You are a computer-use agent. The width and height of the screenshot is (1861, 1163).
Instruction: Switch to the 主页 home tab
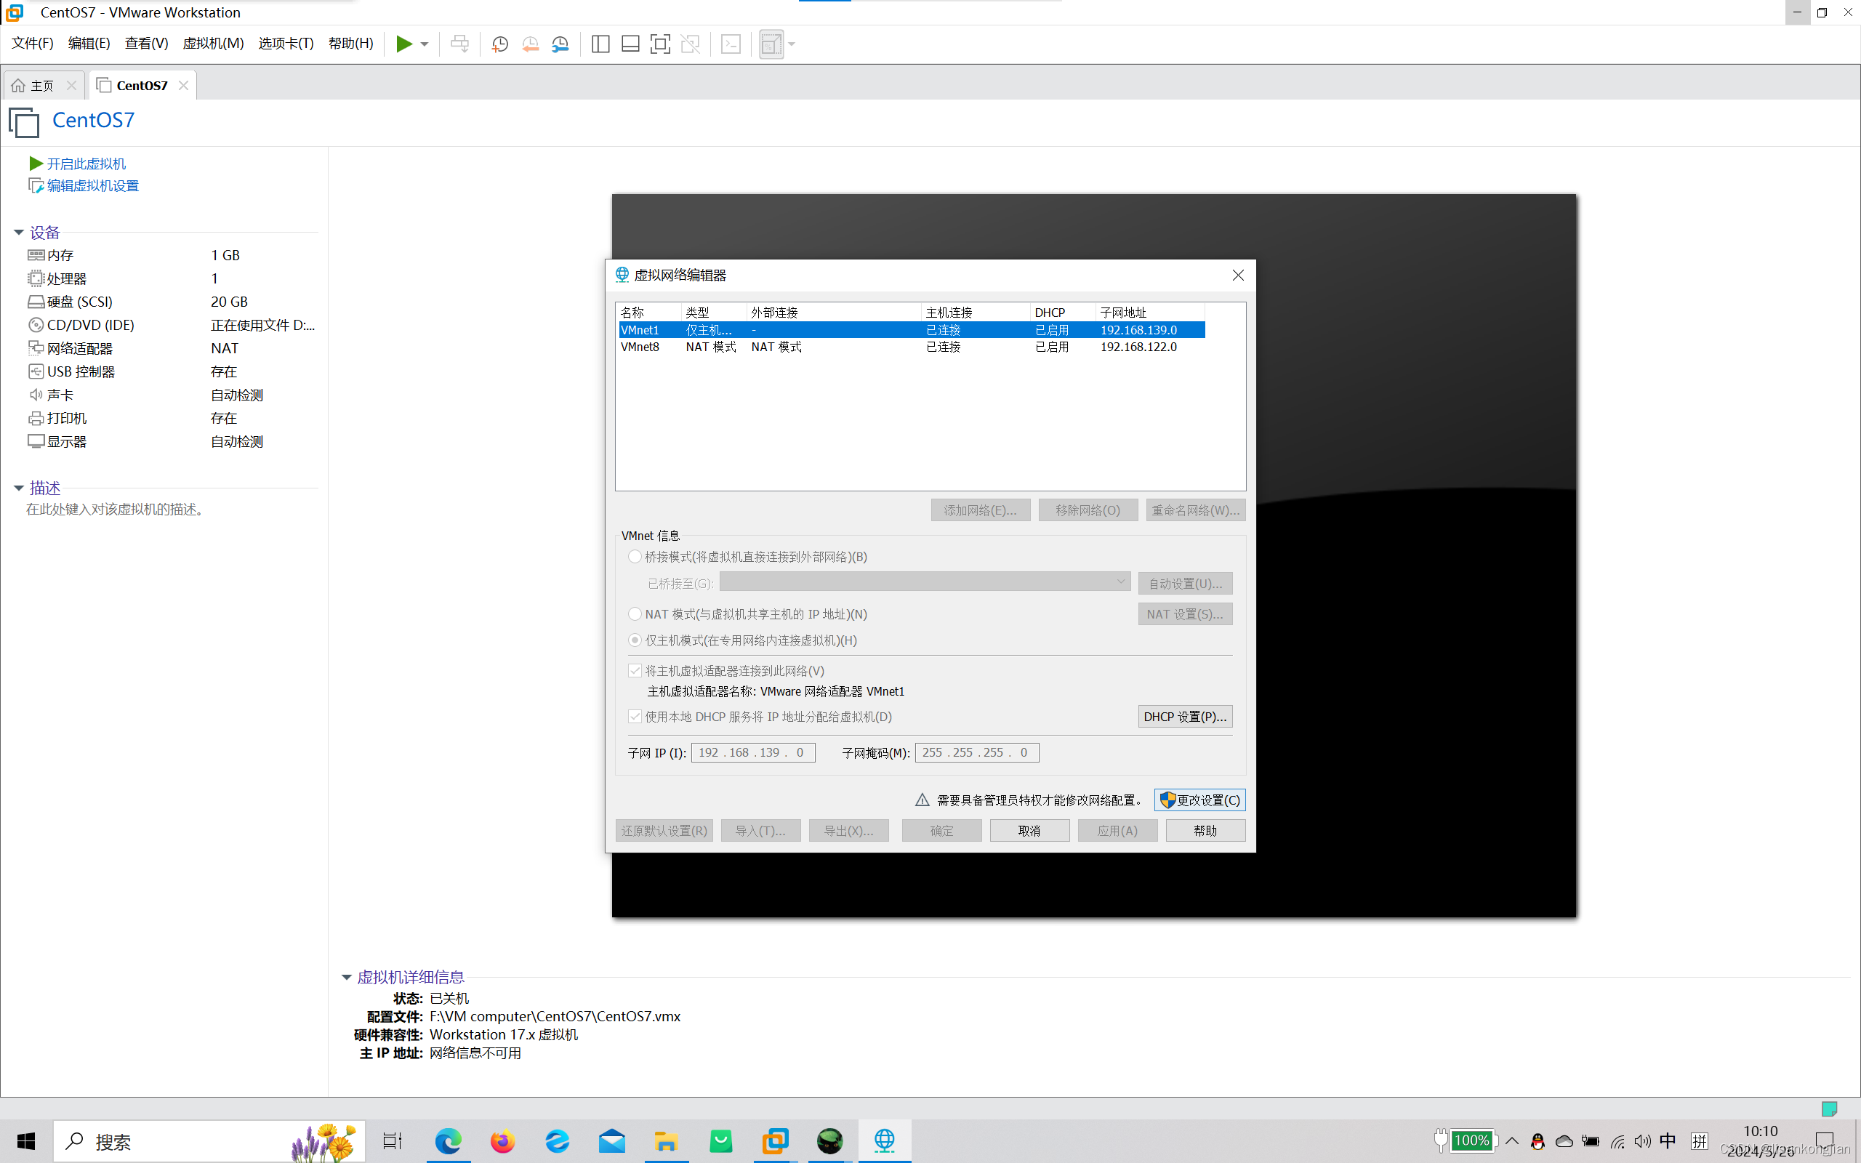pos(41,84)
